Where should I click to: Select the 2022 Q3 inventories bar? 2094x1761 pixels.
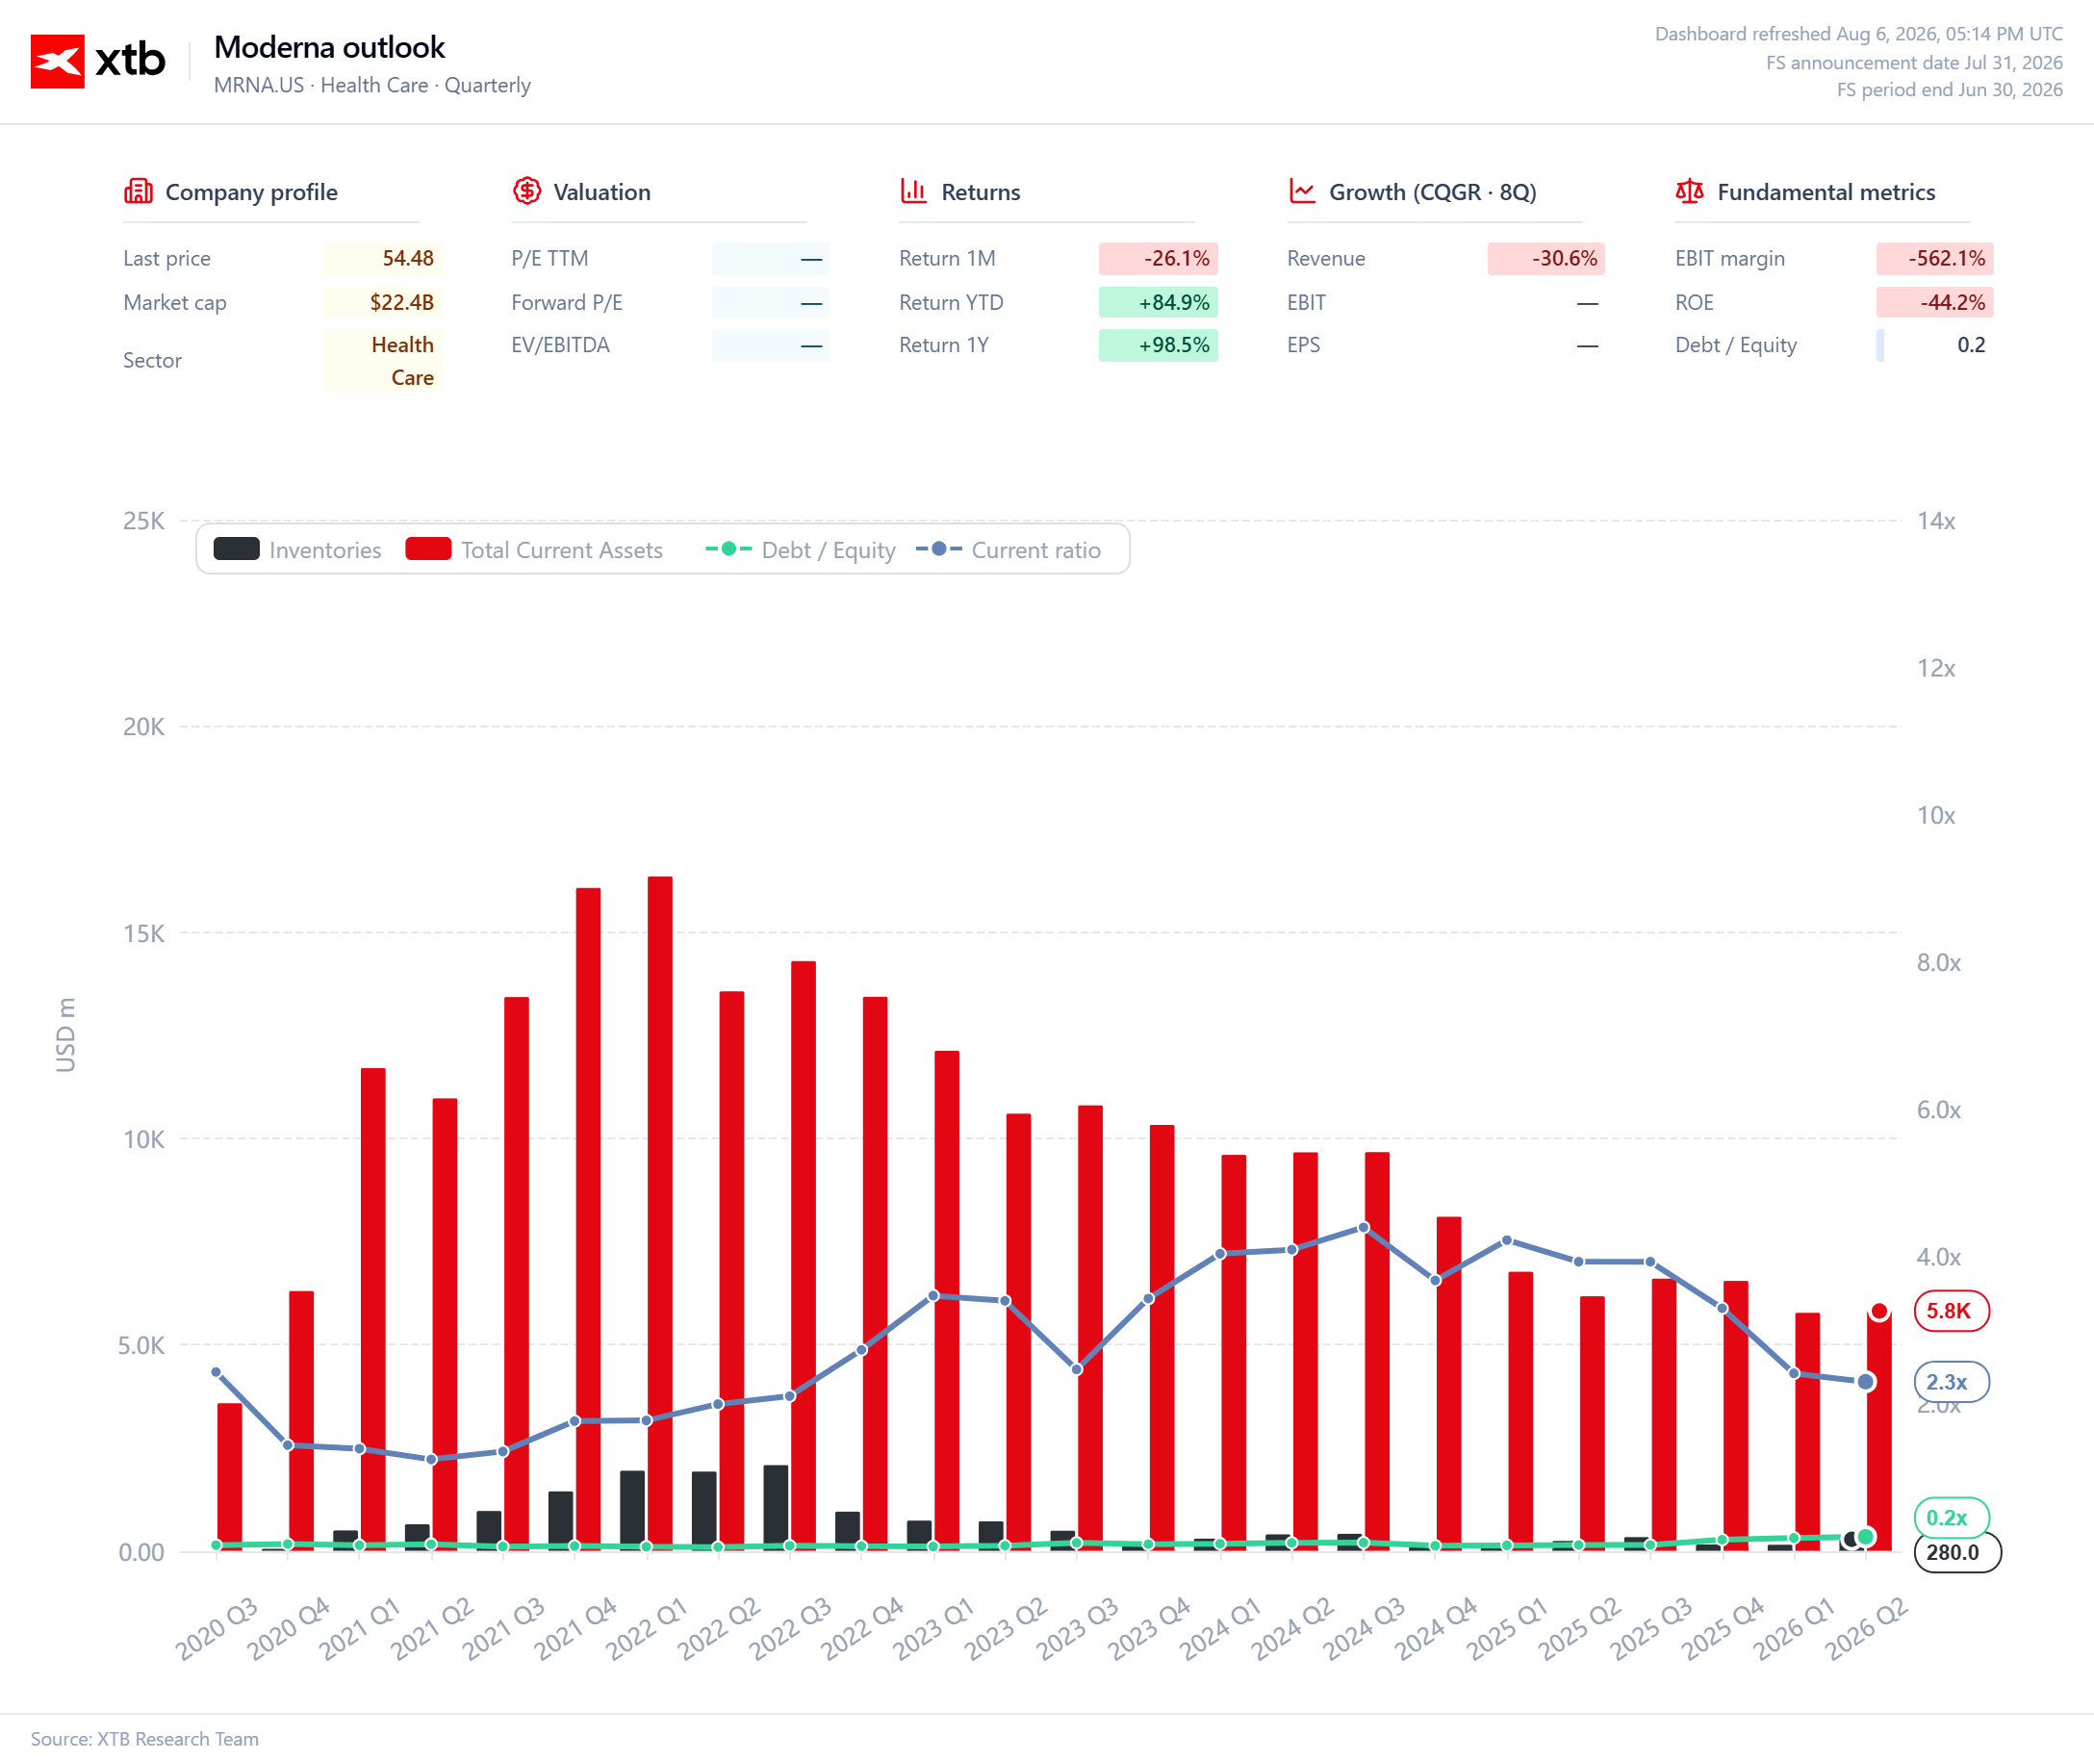tap(776, 1509)
